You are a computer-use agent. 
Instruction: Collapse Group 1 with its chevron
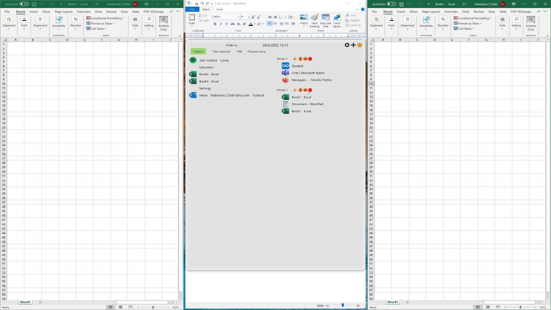click(x=295, y=59)
